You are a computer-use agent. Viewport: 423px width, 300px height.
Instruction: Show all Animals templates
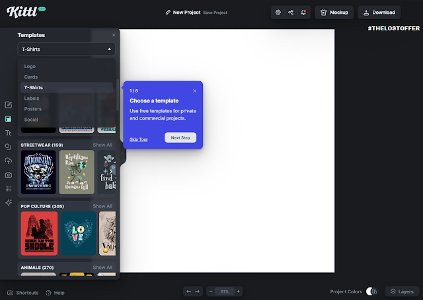(102, 268)
